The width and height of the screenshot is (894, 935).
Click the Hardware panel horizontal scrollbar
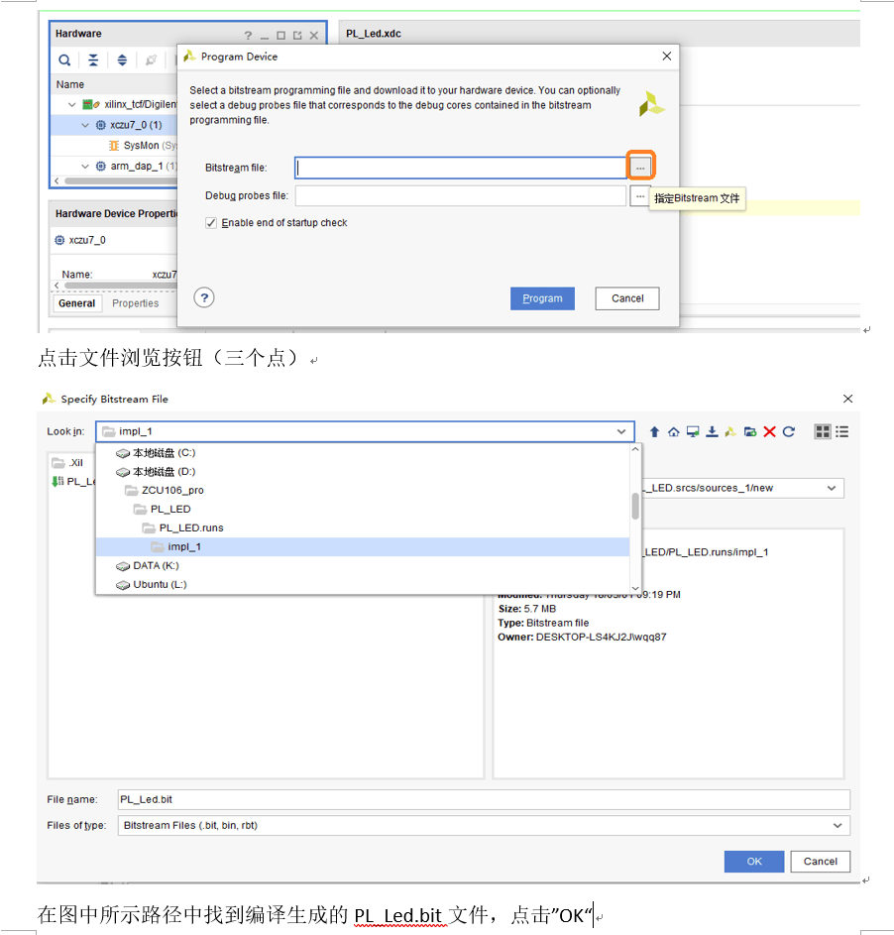121,180
